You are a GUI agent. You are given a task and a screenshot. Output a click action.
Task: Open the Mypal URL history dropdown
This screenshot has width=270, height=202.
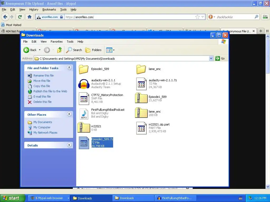[203, 17]
